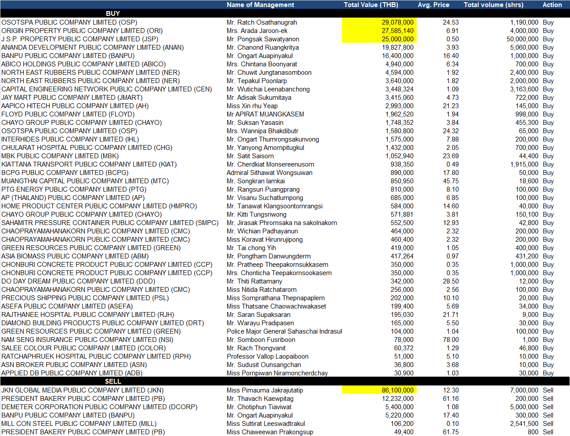Select PTG ENERGY PUBLIC COMPANY LIMITED (PTG) cell
570x436 pixels.
(74, 189)
